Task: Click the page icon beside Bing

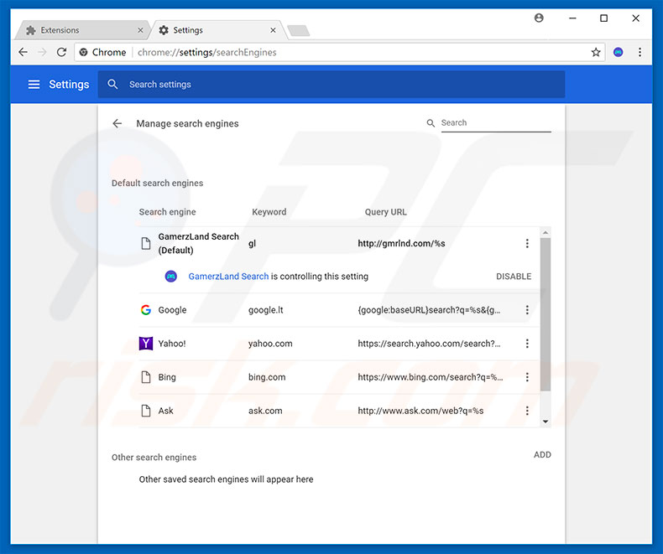Action: 146,377
